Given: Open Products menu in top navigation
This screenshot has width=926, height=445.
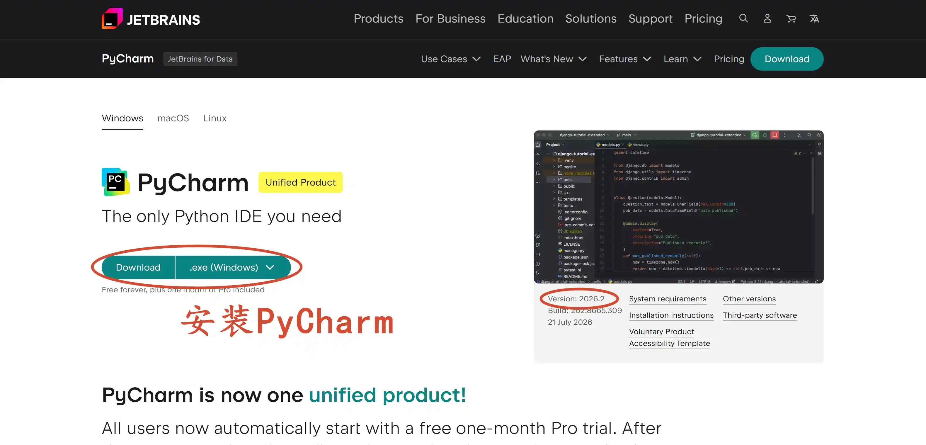Looking at the screenshot, I should click(378, 19).
